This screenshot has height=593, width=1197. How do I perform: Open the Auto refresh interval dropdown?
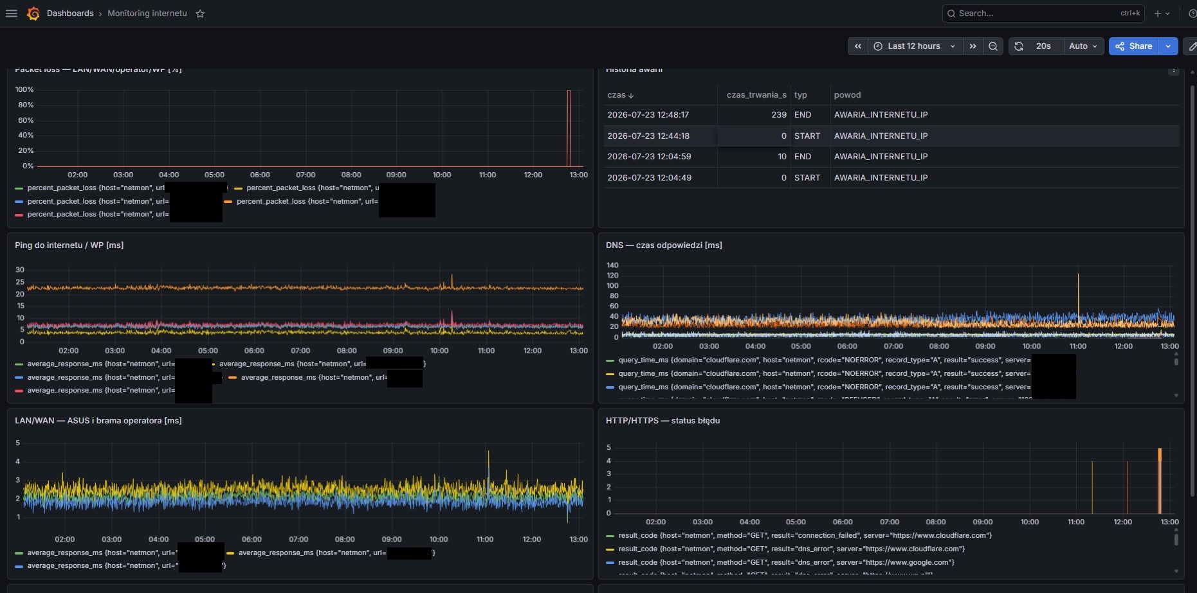click(1083, 46)
